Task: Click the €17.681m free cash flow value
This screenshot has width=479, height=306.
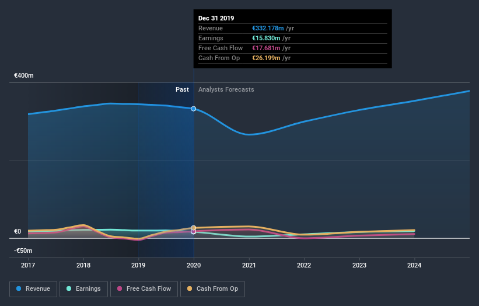Action: pyautogui.click(x=266, y=48)
